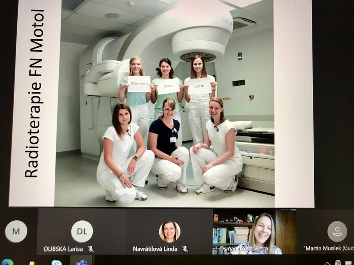Open Skype from the taskbar
Image resolution: width=354 pixels, height=265 pixels.
click(57, 262)
